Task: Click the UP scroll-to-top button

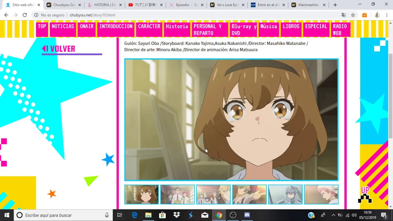Action: (365, 195)
